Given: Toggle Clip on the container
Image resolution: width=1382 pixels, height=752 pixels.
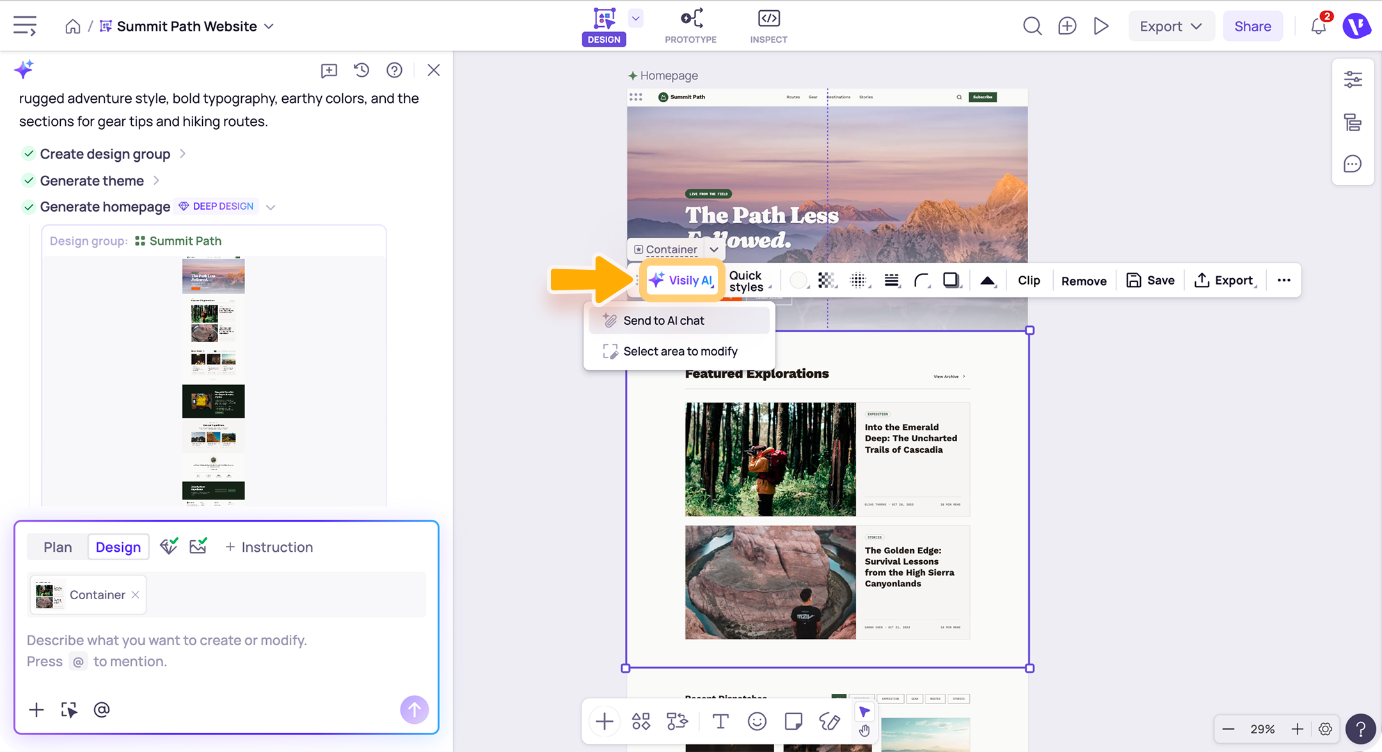Looking at the screenshot, I should tap(1029, 280).
